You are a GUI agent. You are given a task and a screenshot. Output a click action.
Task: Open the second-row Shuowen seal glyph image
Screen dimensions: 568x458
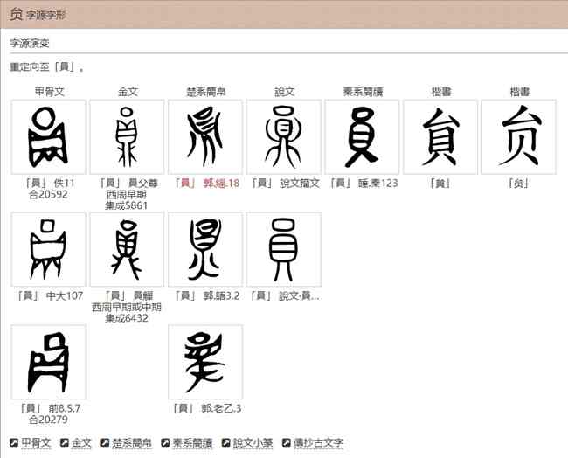pyautogui.click(x=284, y=250)
